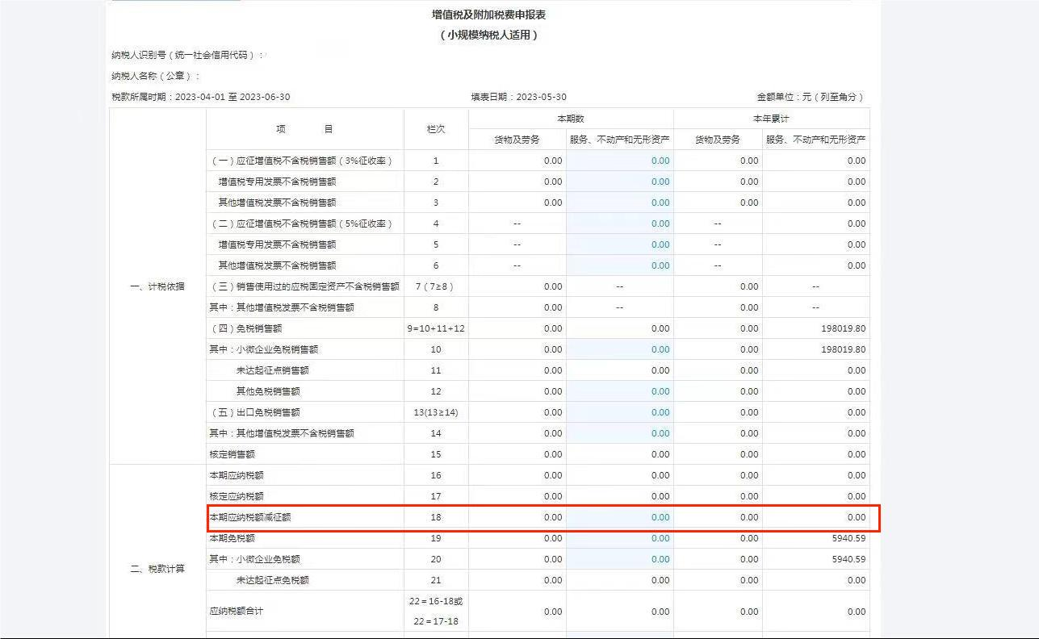Select the current-period services field in row 14
The image size is (1039, 639).
point(619,433)
